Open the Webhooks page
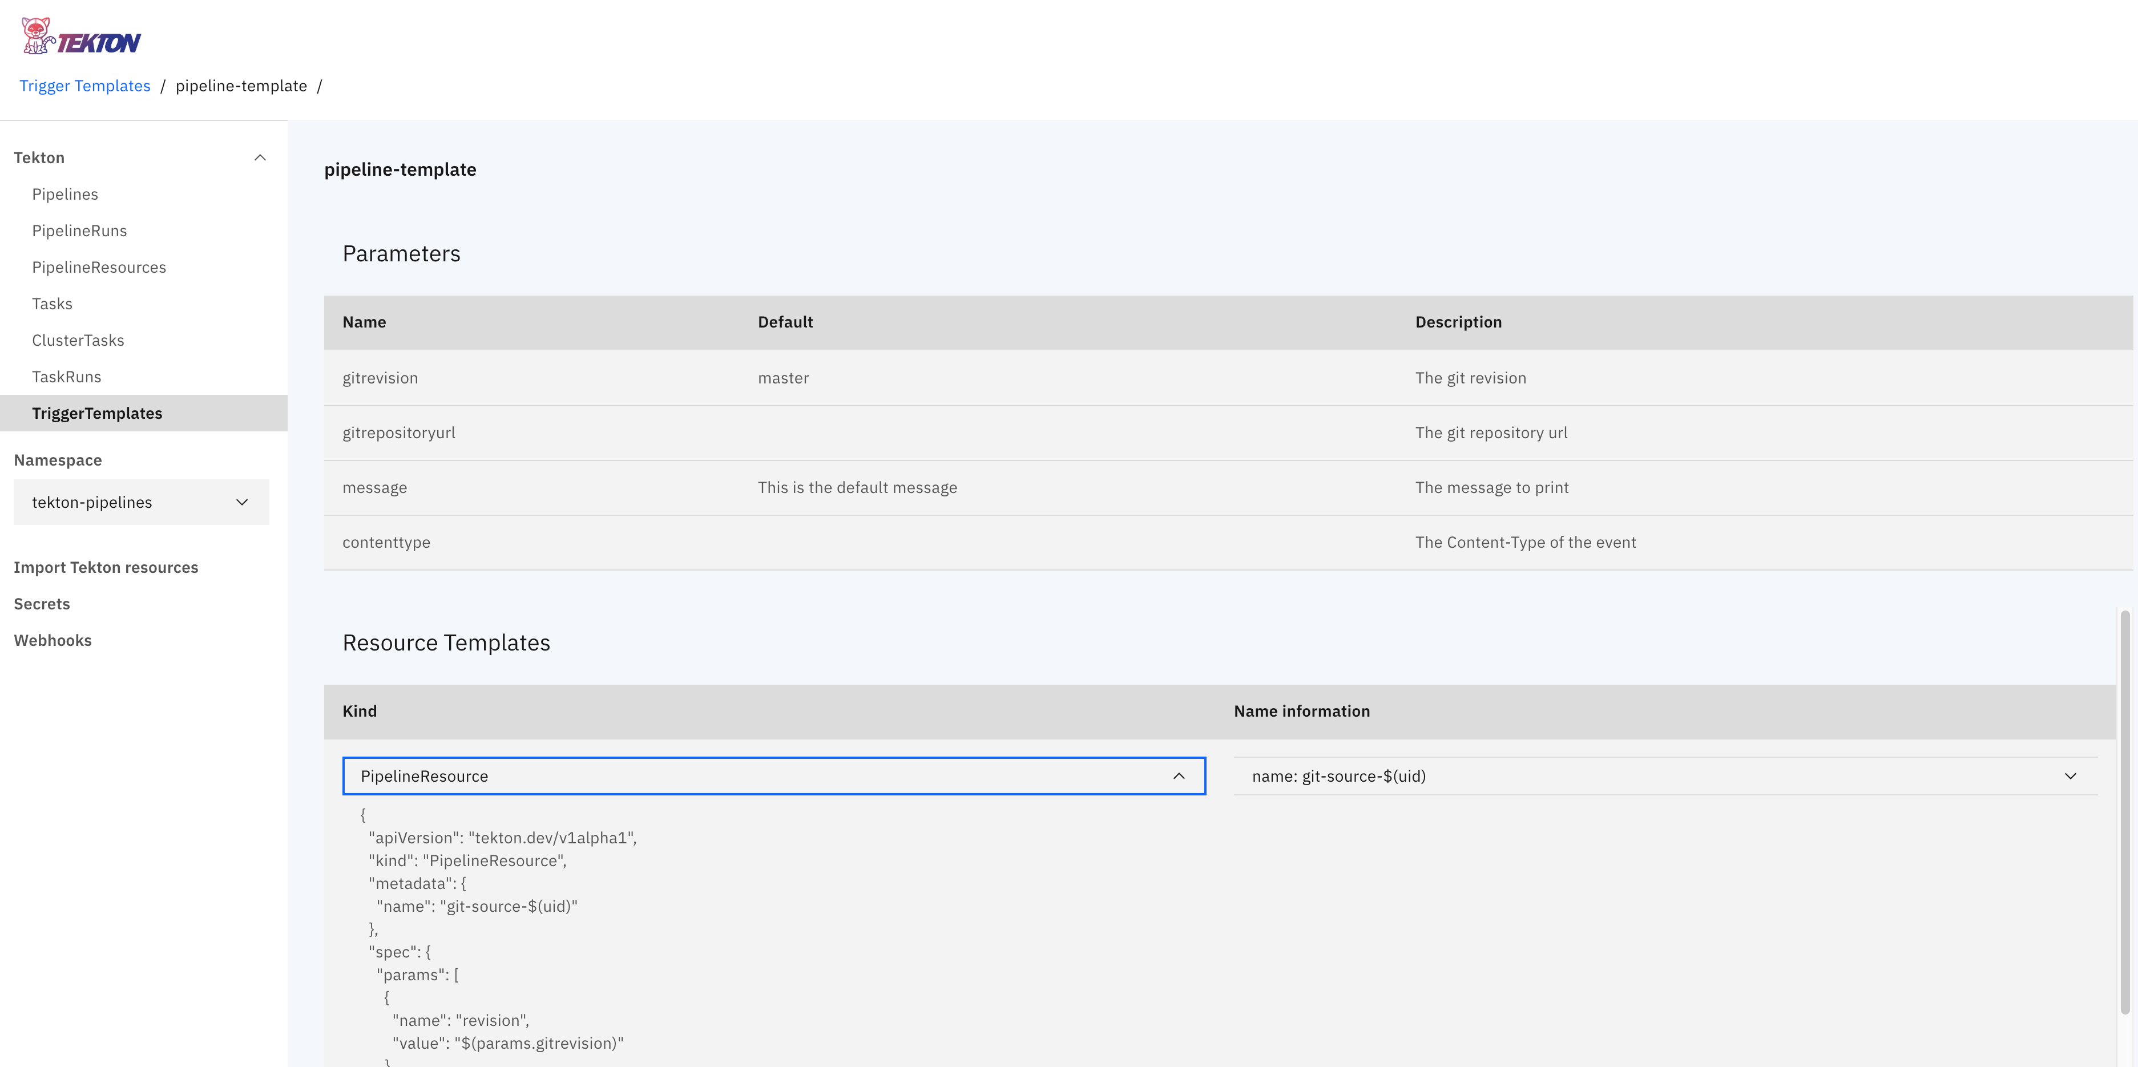 [53, 641]
